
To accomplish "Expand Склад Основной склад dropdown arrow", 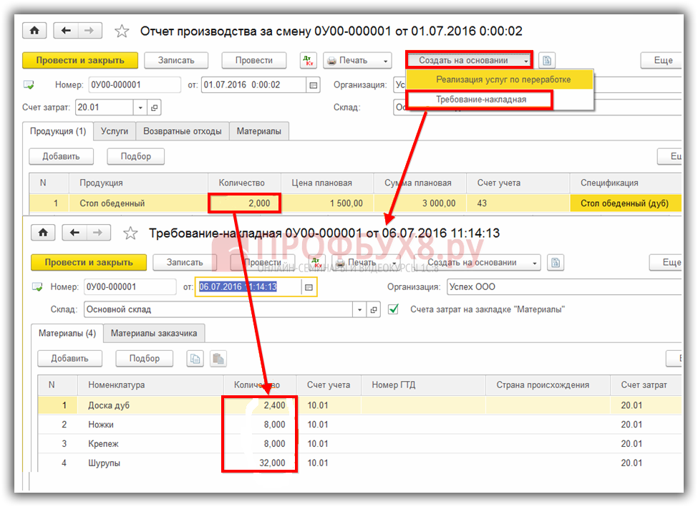I will [360, 310].
